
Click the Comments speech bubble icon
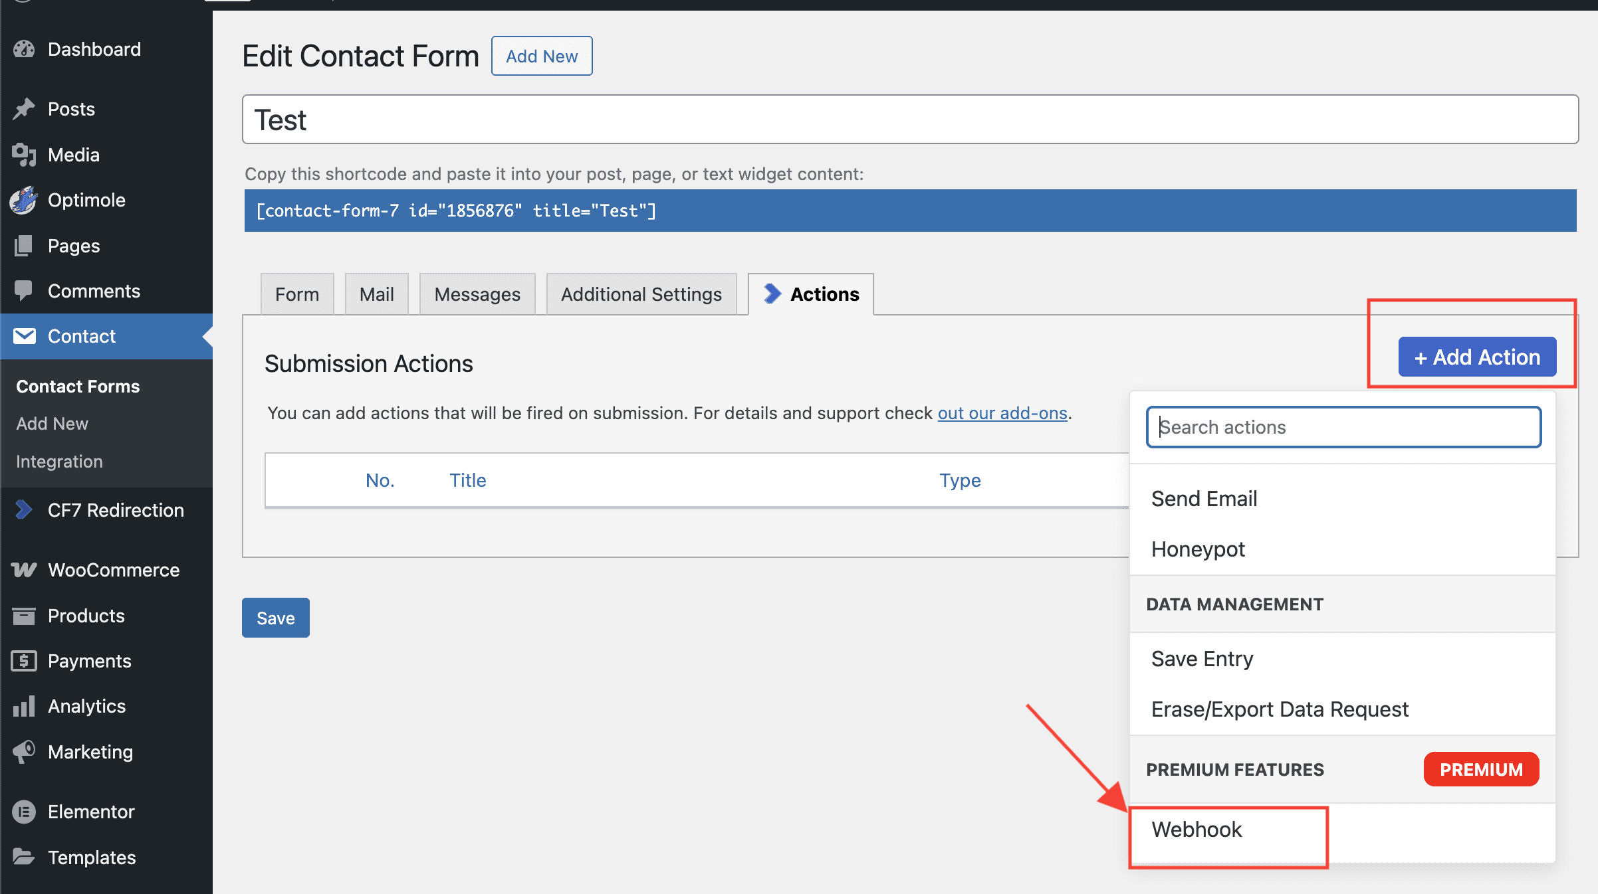(24, 291)
